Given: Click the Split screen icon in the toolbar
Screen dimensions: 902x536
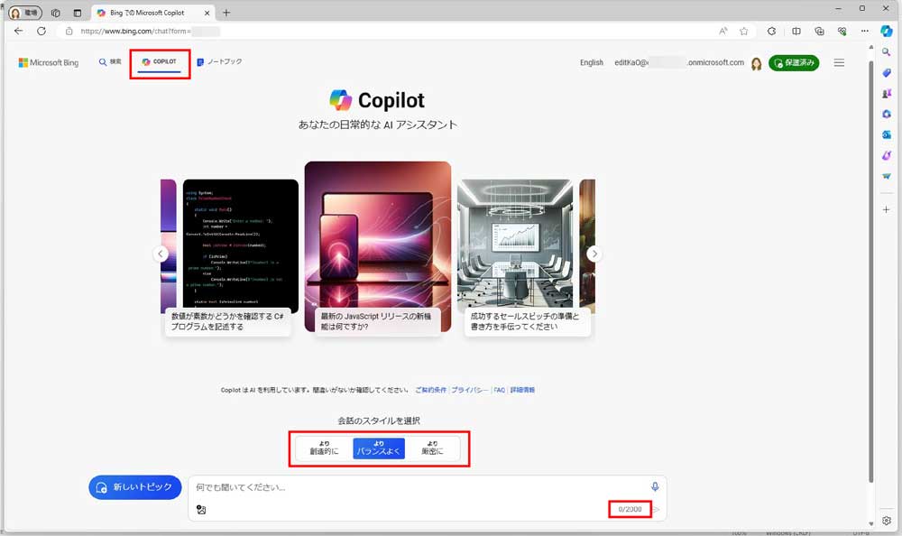Looking at the screenshot, I should pyautogui.click(x=796, y=31).
